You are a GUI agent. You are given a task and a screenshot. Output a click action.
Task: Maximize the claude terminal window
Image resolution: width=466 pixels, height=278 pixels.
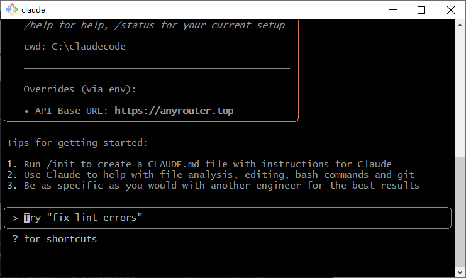tap(421, 10)
